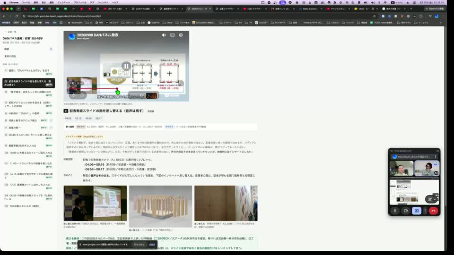This screenshot has width=454, height=255.
Task: Open three-dot menu in Meet window header
Action: coord(436,157)
